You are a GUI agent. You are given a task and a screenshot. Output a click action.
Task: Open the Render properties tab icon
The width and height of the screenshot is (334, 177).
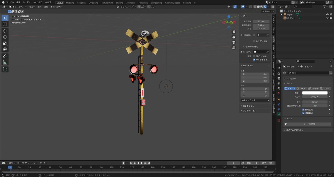pos(279,73)
